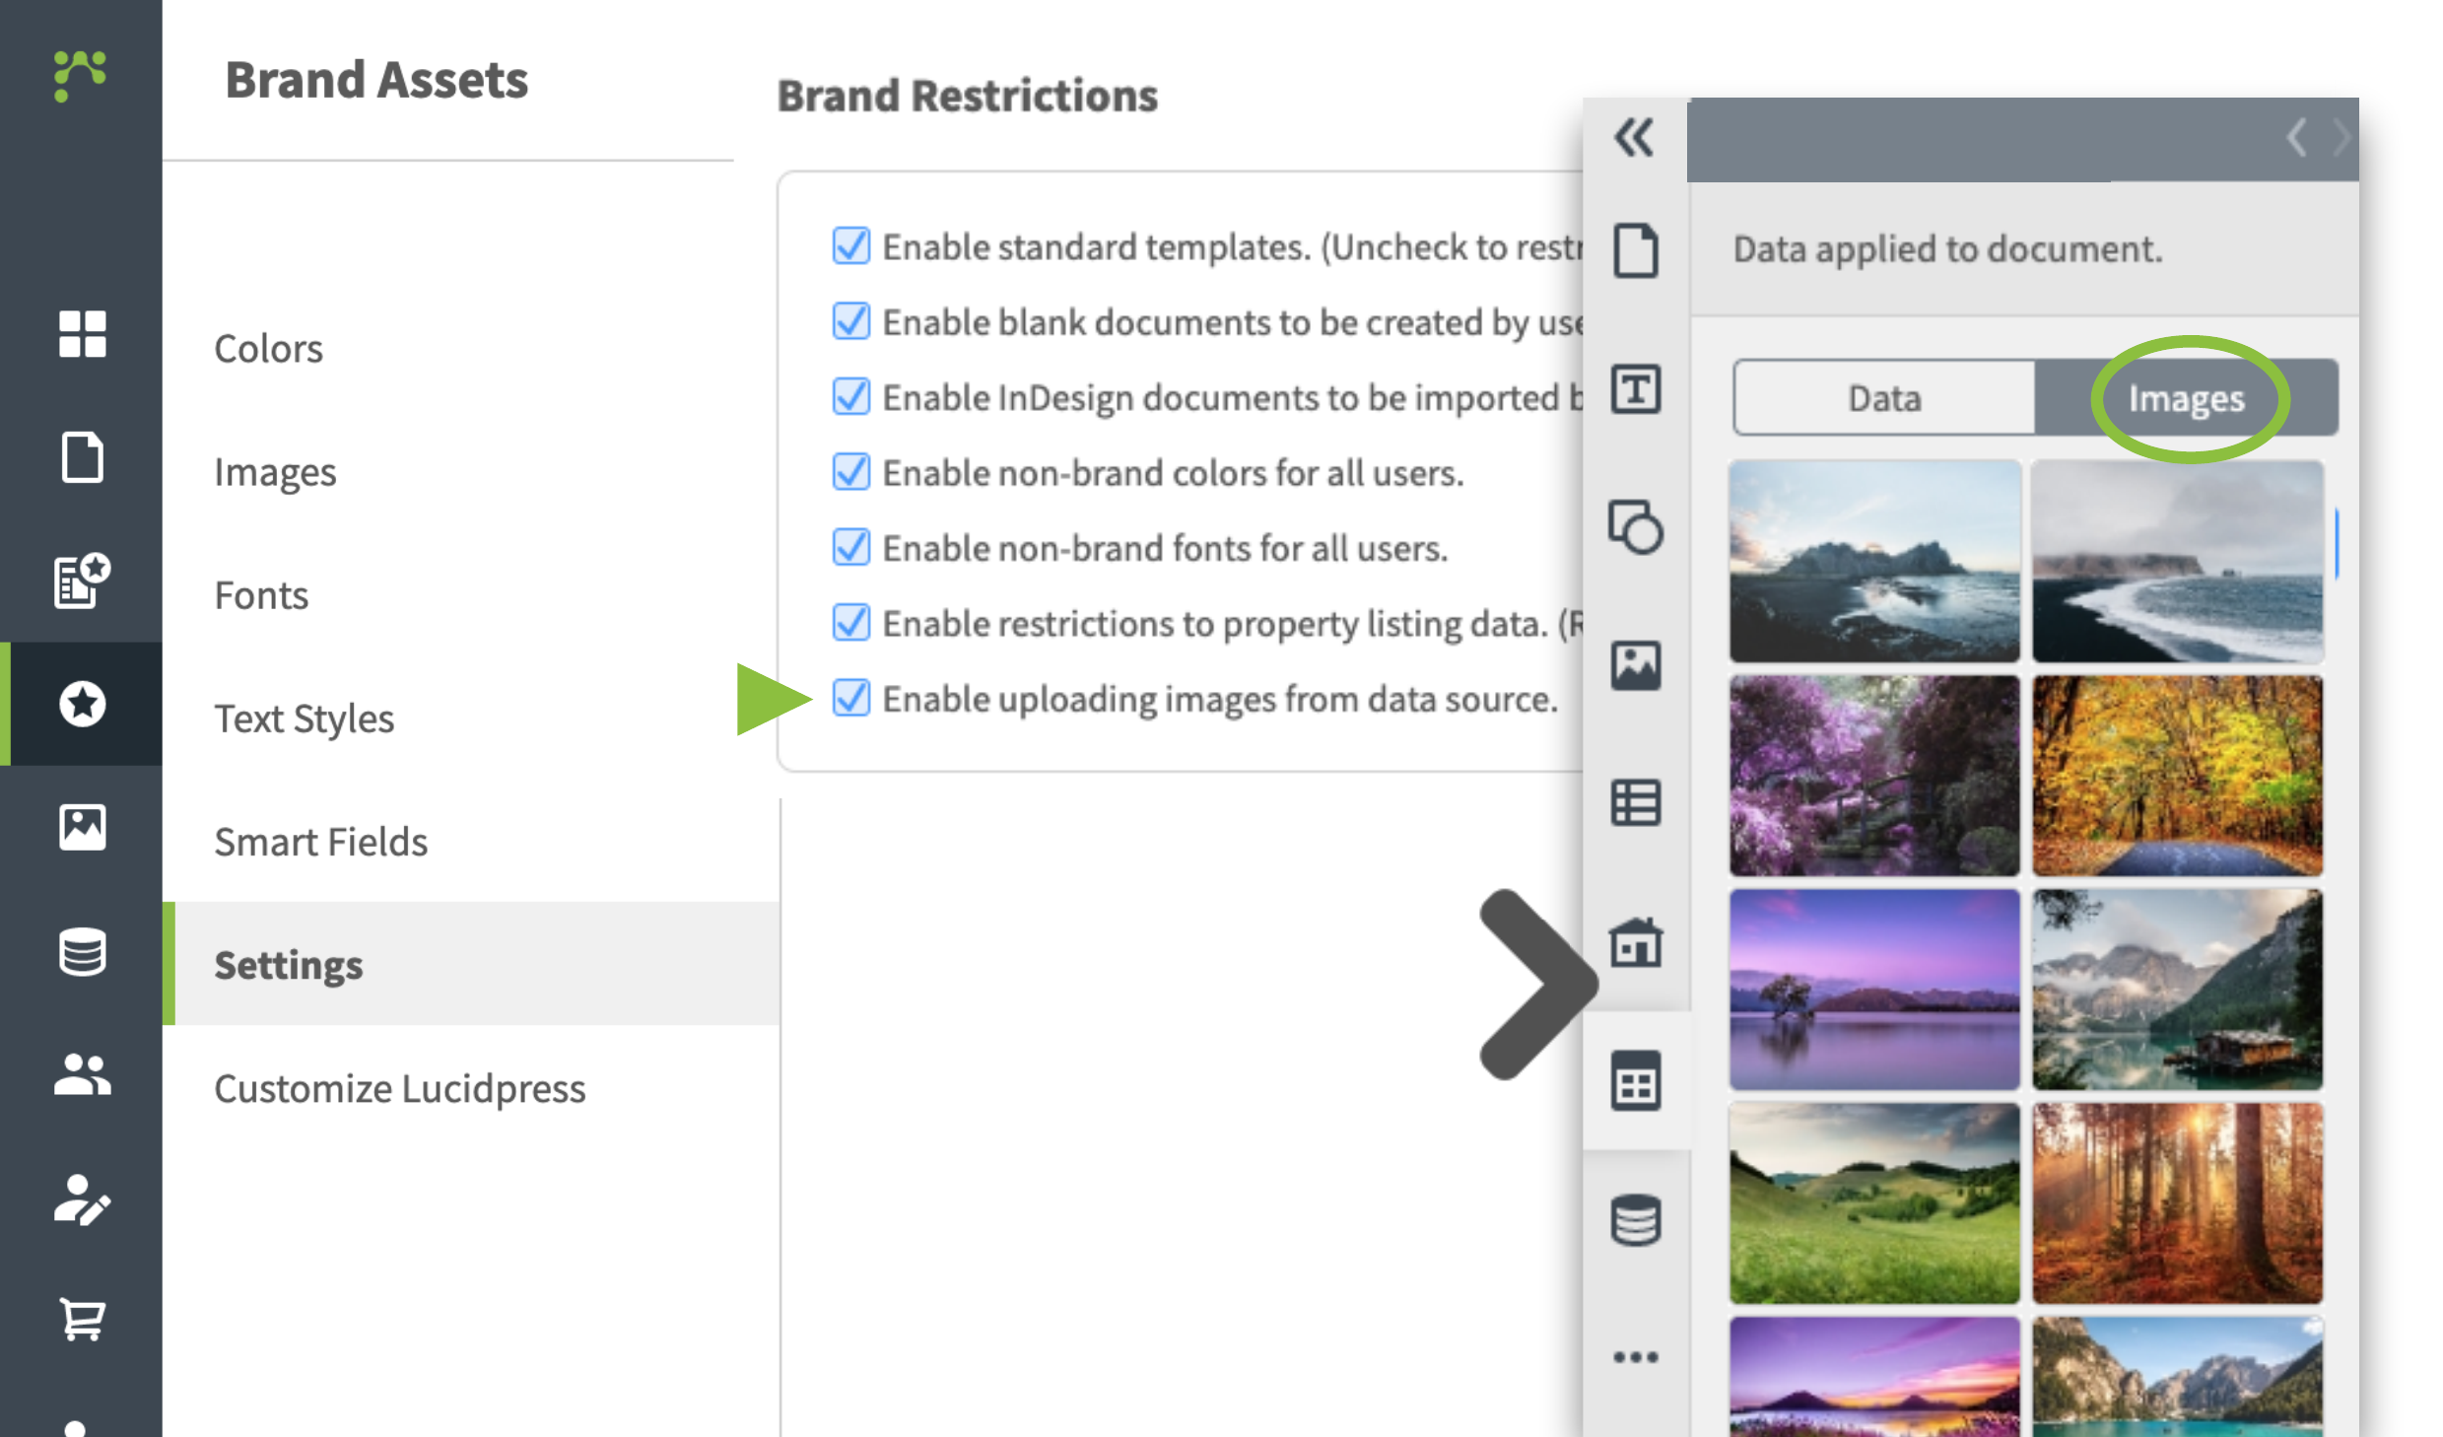Select the misty black beach waves thumbnail
Image resolution: width=2443 pixels, height=1437 pixels.
(2178, 562)
